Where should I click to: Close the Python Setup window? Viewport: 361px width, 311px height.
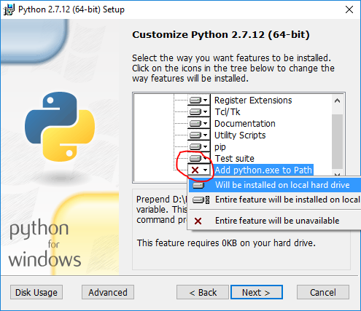click(x=349, y=9)
